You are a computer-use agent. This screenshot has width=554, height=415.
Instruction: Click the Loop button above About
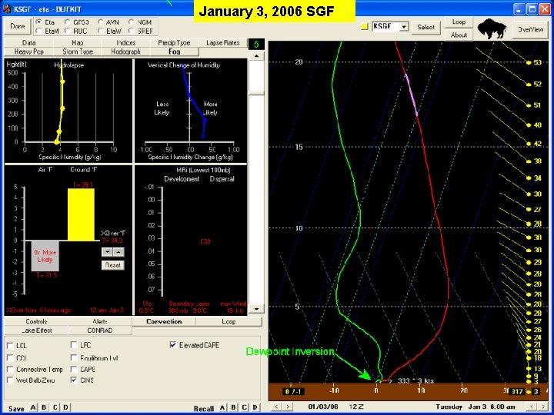click(x=459, y=22)
